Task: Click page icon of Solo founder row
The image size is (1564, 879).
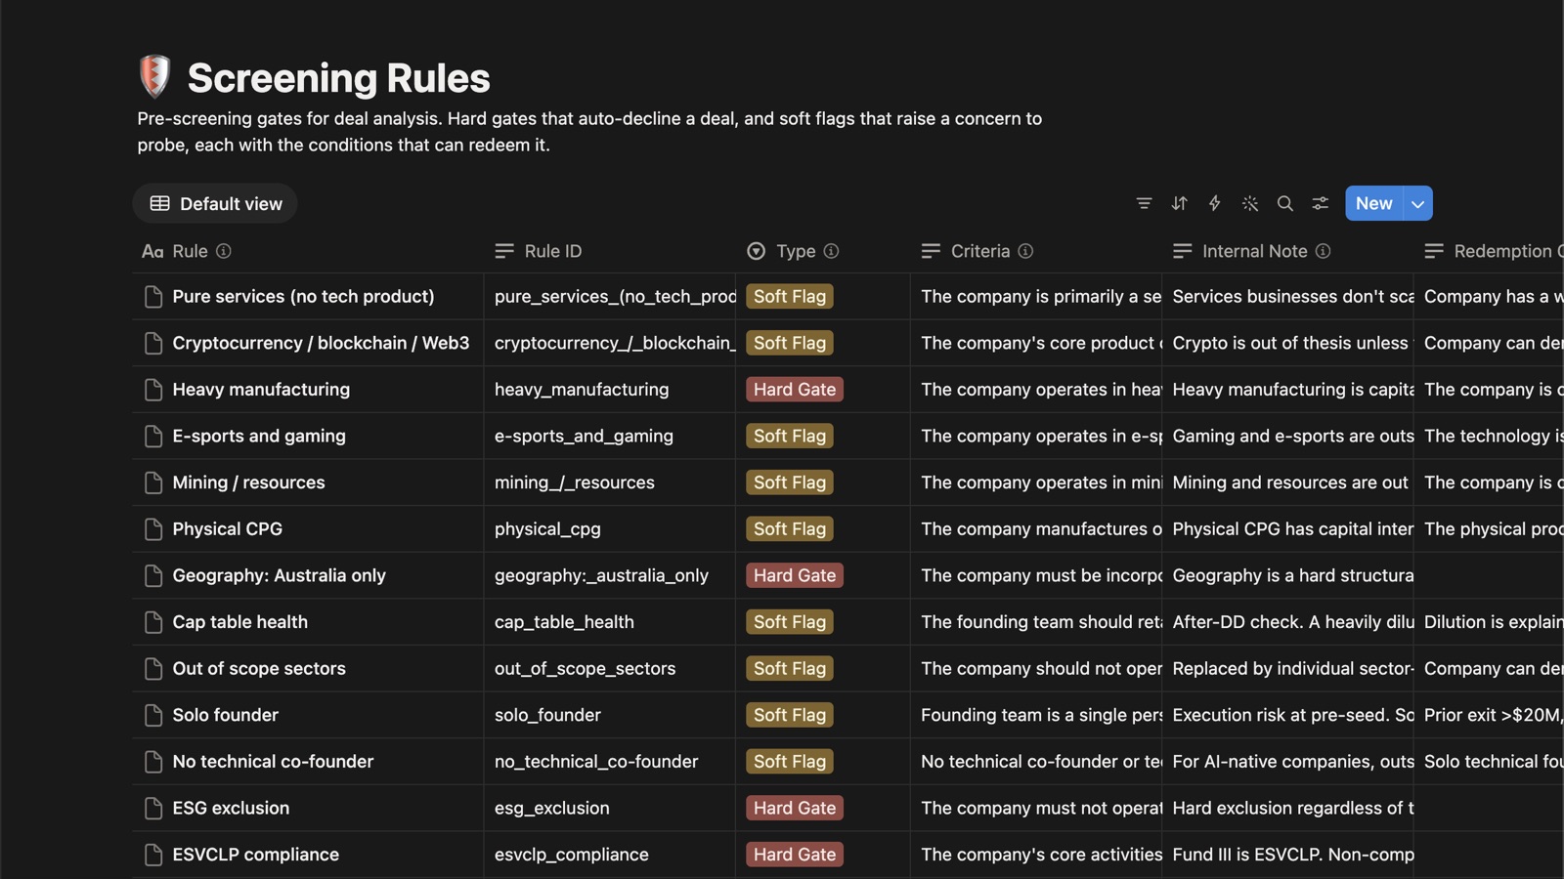Action: click(x=153, y=715)
